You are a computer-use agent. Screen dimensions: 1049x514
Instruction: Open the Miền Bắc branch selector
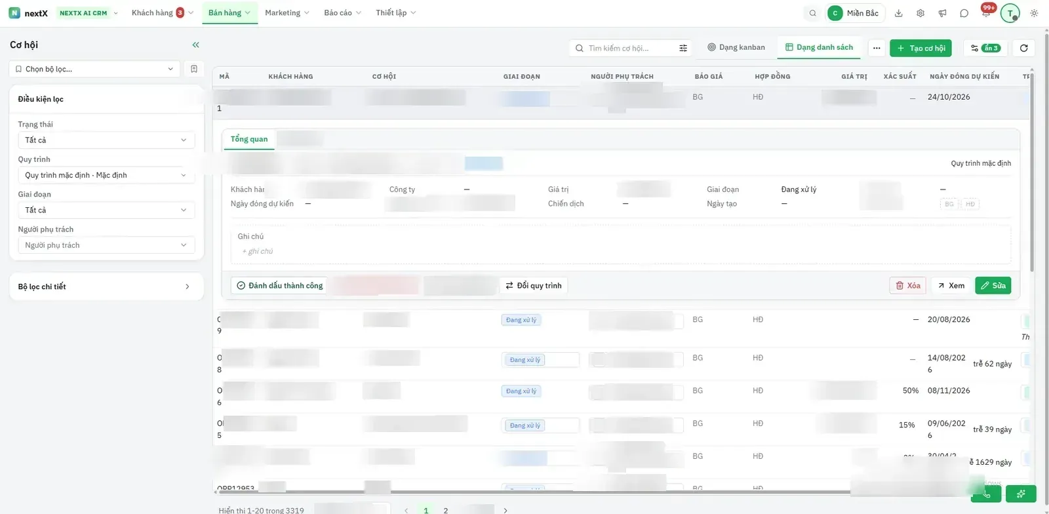click(856, 13)
